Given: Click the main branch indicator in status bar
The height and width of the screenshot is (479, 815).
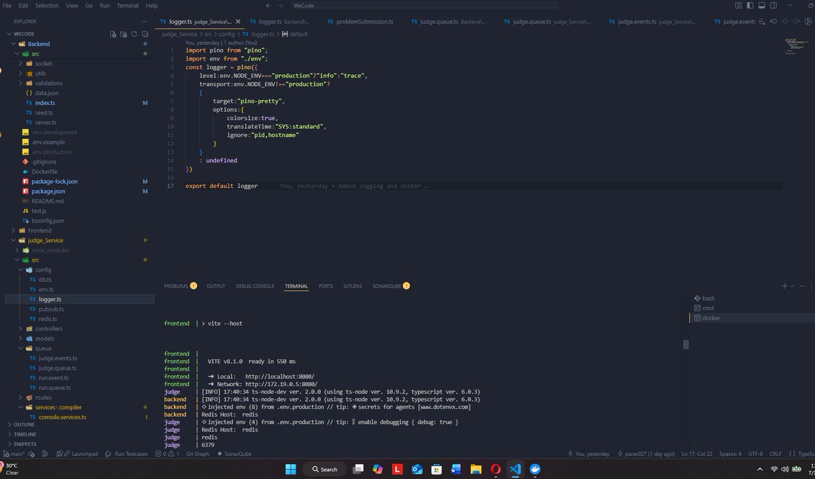Looking at the screenshot, I should [x=14, y=454].
